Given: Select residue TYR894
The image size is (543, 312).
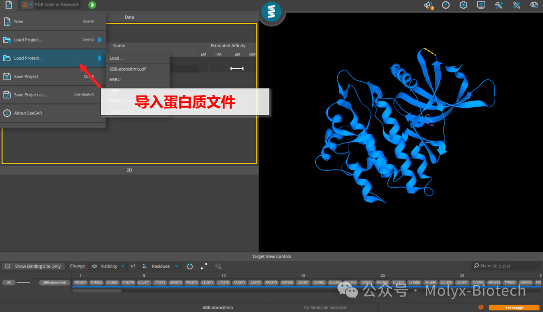Looking at the screenshot, I should tap(510, 282).
